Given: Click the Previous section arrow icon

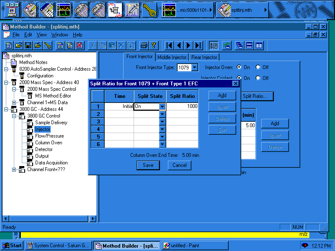Looking at the screenshot, I should (179, 46).
